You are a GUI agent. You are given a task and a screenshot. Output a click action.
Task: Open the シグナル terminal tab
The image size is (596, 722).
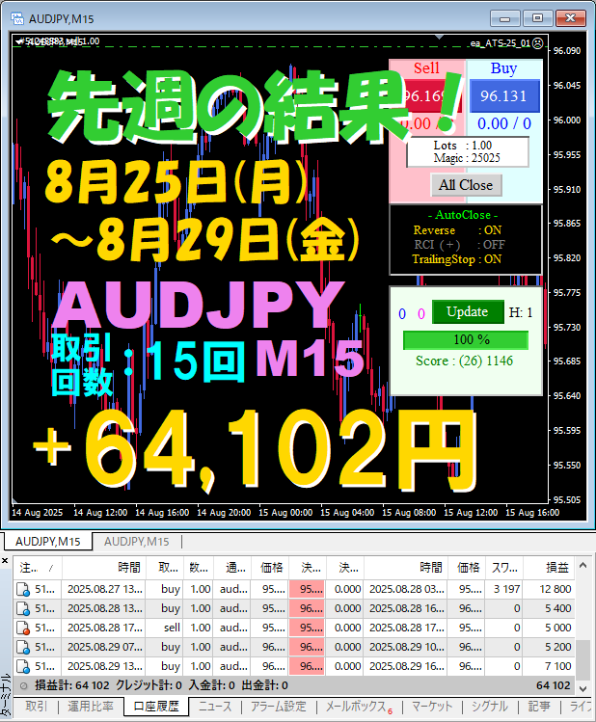click(x=489, y=707)
